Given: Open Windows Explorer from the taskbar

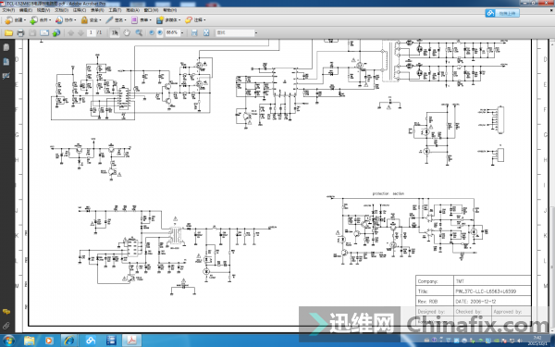Looking at the screenshot, I should coord(30,341).
